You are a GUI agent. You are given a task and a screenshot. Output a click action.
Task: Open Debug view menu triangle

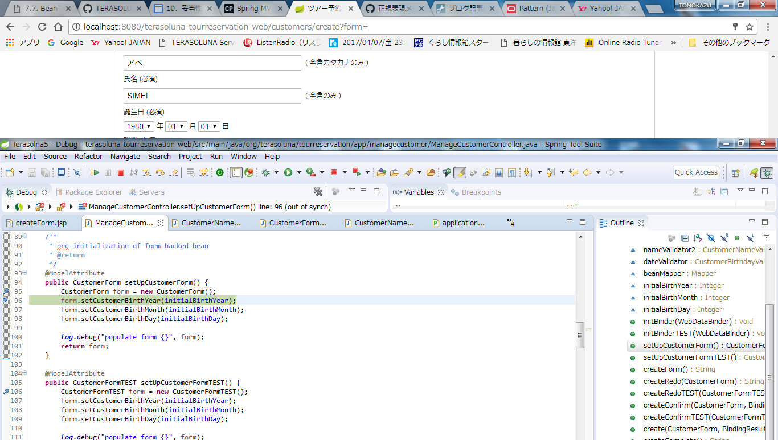[351, 190]
